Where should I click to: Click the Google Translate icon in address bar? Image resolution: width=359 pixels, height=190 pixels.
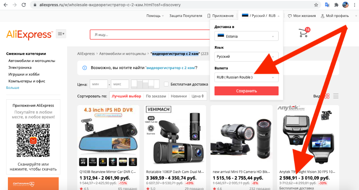327,5
